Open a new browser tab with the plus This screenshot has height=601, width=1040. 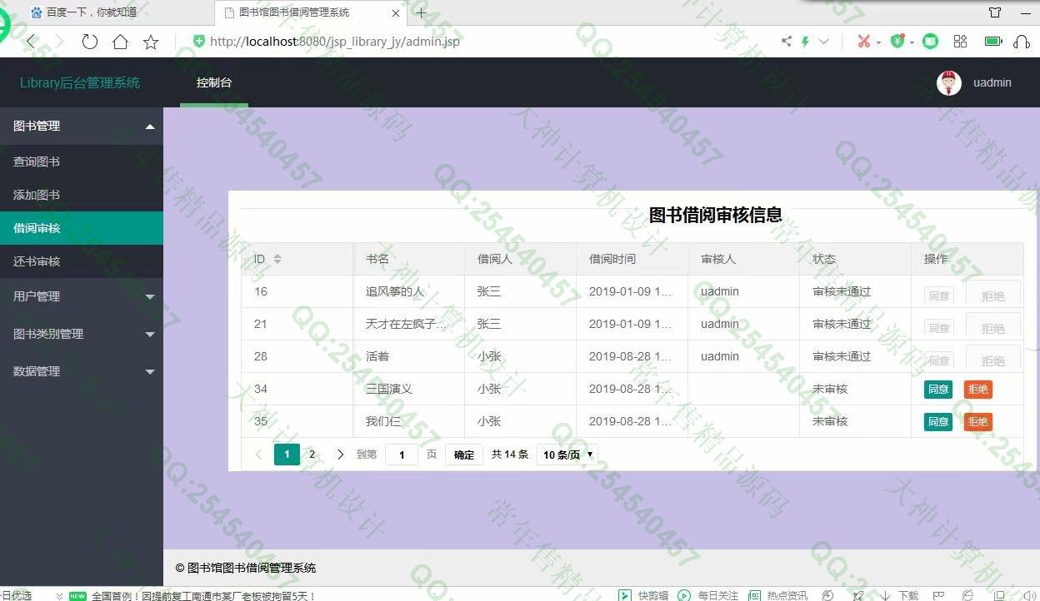[x=422, y=12]
